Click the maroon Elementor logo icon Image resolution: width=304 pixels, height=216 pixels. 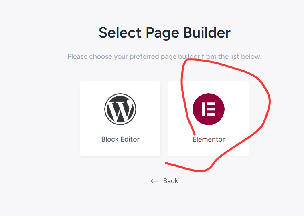pyautogui.click(x=209, y=109)
